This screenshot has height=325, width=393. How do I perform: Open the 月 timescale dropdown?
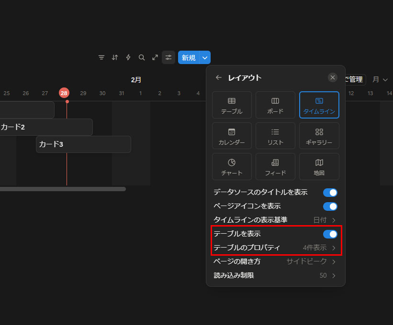click(x=380, y=79)
